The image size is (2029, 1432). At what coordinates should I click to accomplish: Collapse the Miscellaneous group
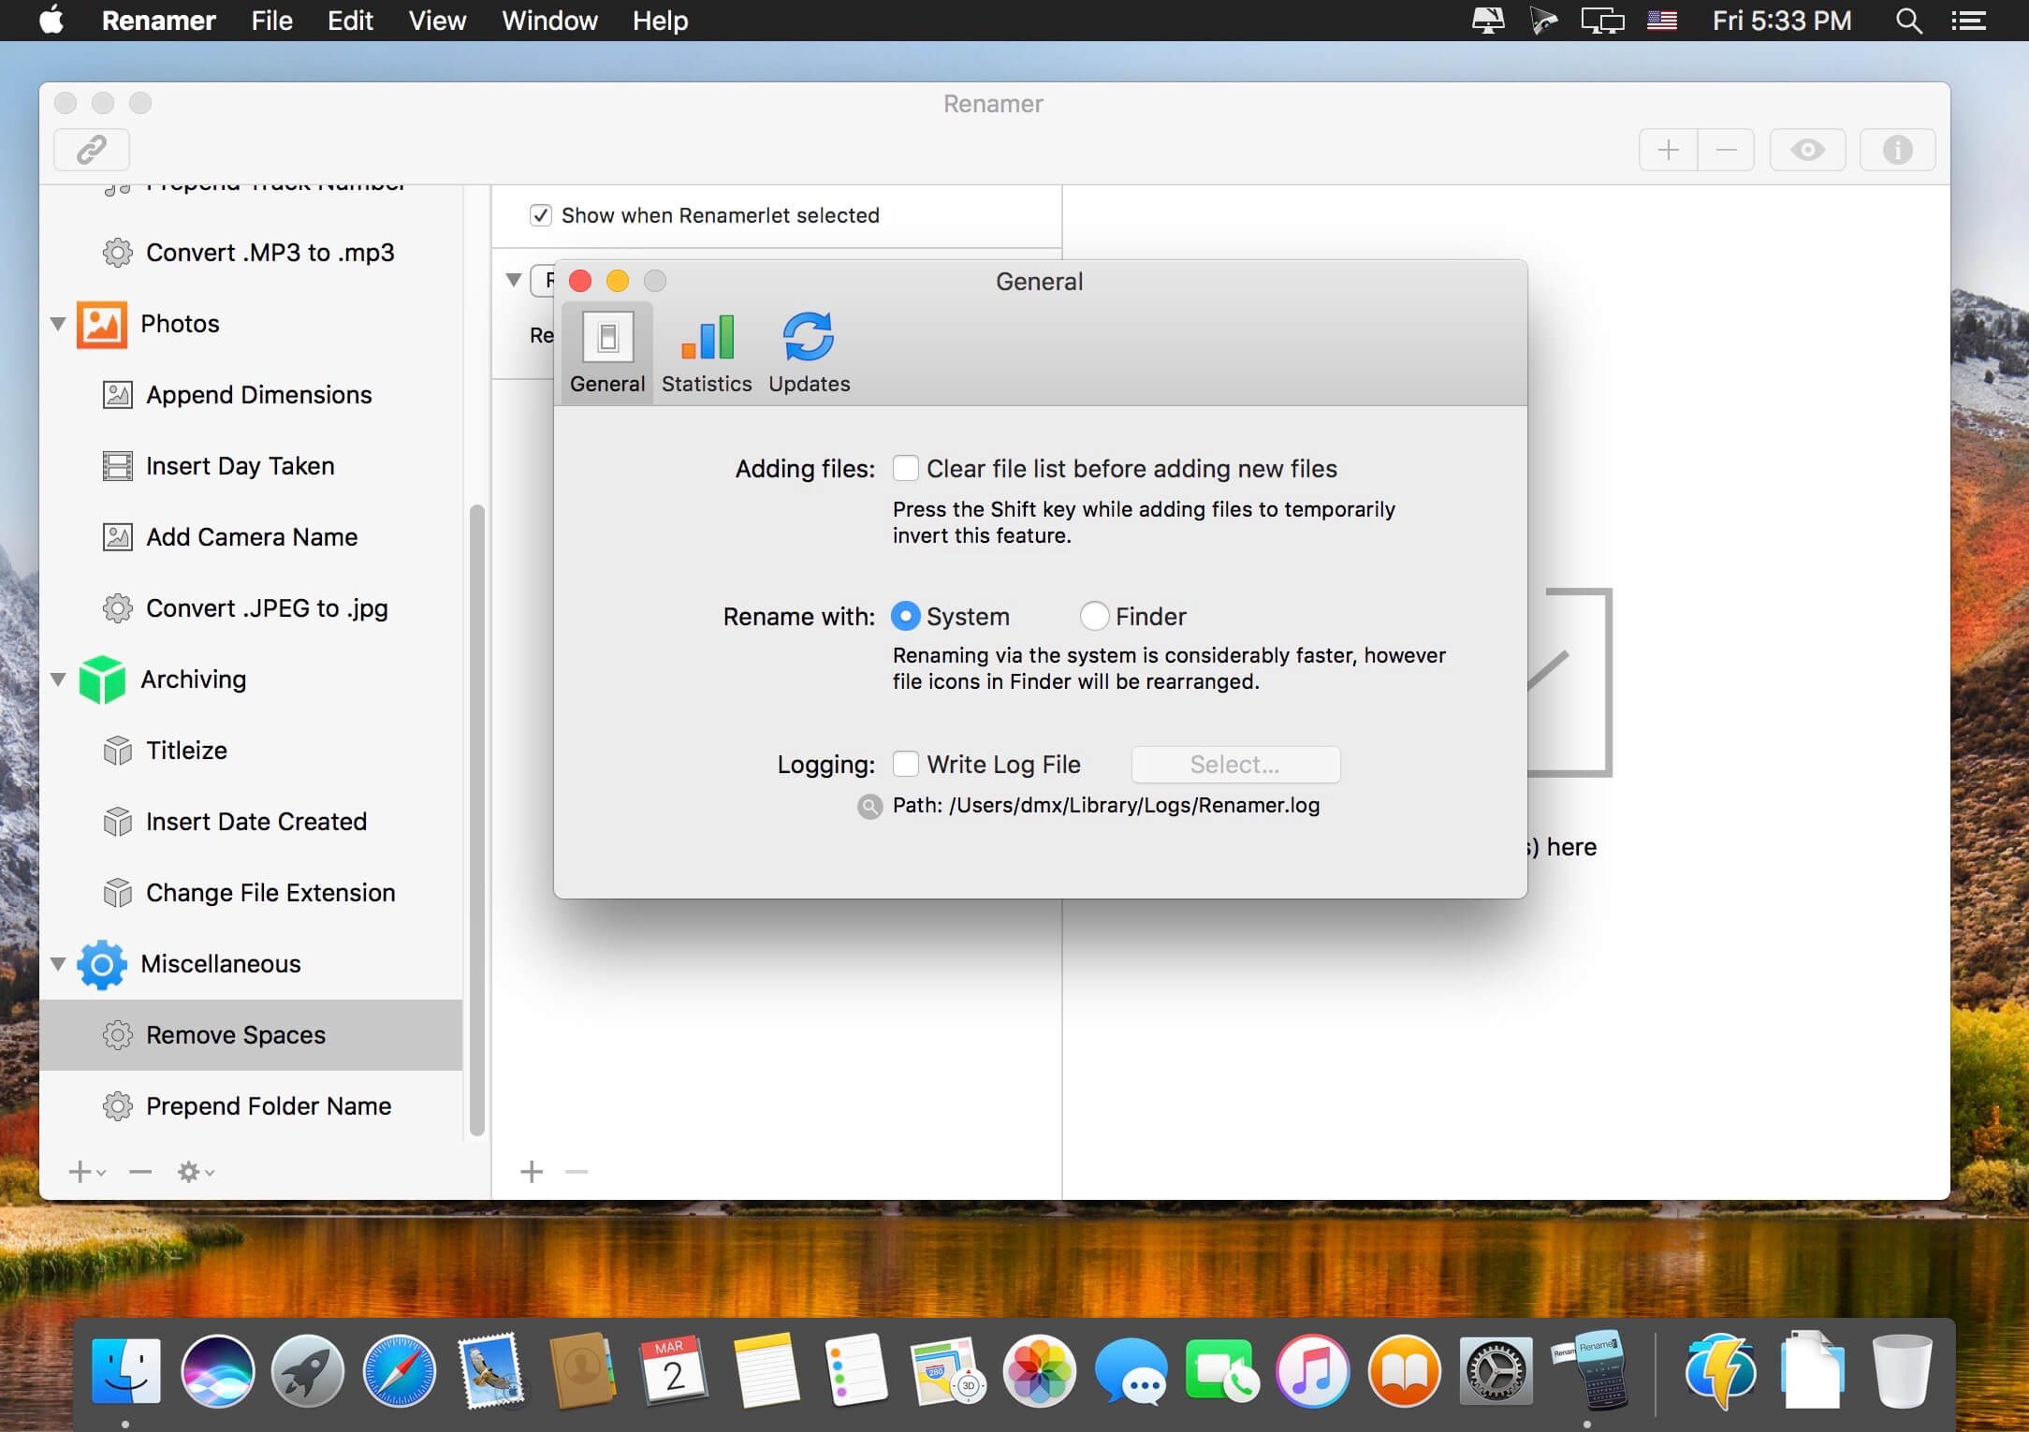coord(58,964)
